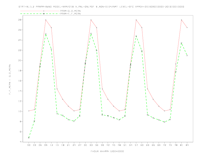Screen dimensions: 204x158
Task: Select the green forecast marker at hour 78
Action: (x=176, y=72)
